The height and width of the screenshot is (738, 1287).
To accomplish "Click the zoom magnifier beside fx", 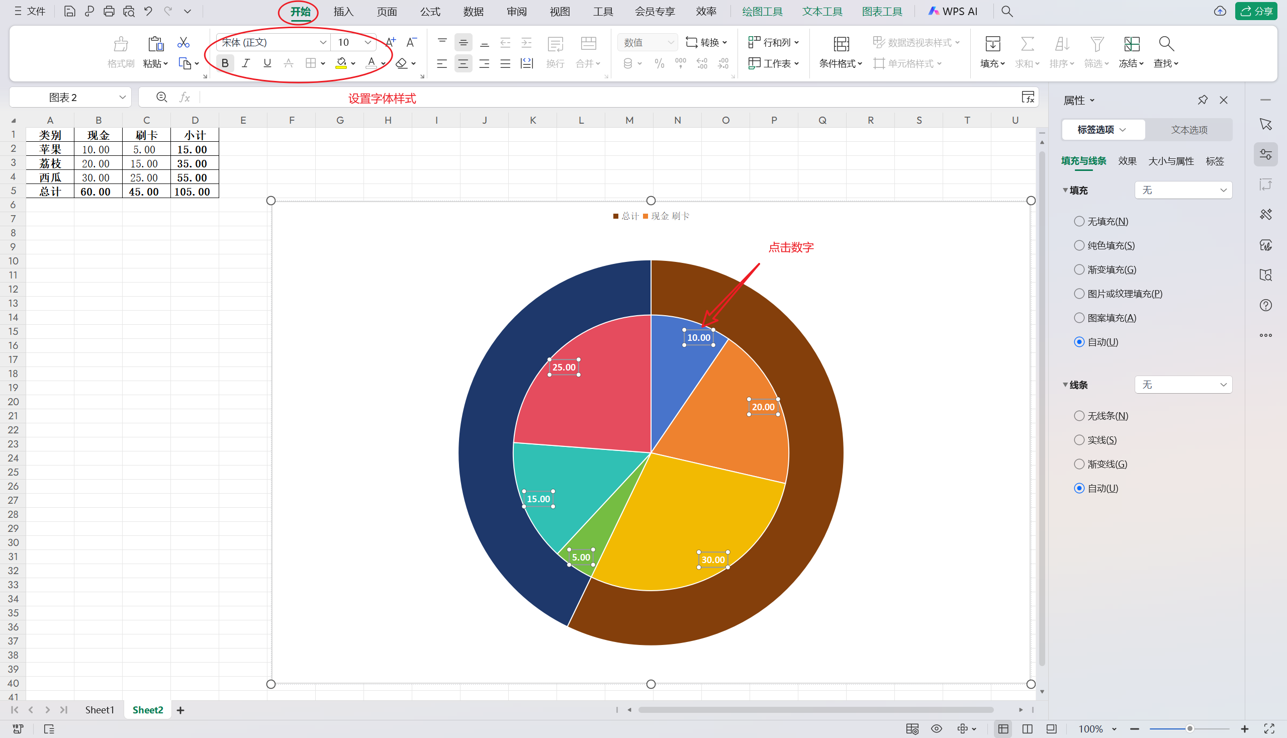I will 162,97.
